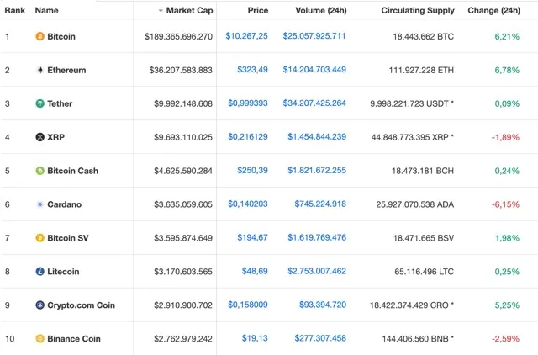Open Ethereum volume link $14.204.703.449
The image size is (538, 355).
[314, 69]
